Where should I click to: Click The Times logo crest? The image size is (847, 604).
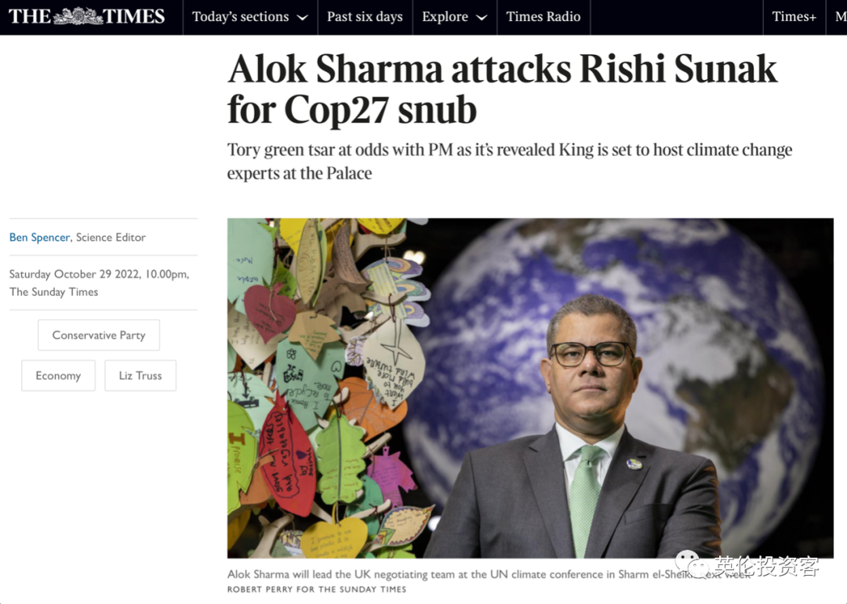tap(78, 16)
